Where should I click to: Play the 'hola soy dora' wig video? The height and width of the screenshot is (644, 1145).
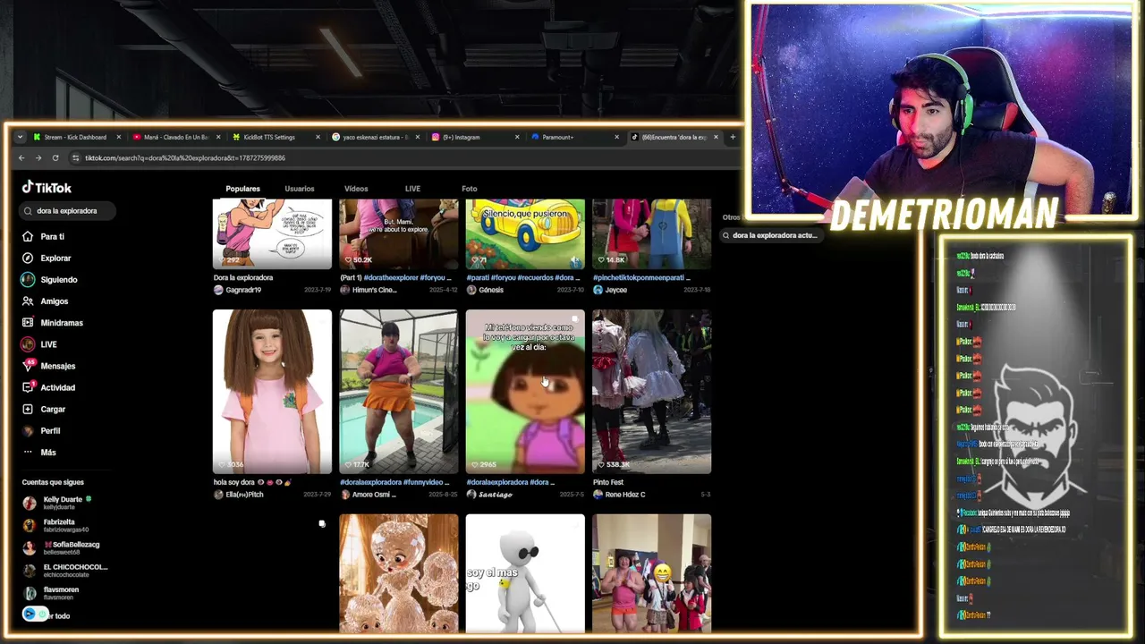pyautogui.click(x=272, y=392)
